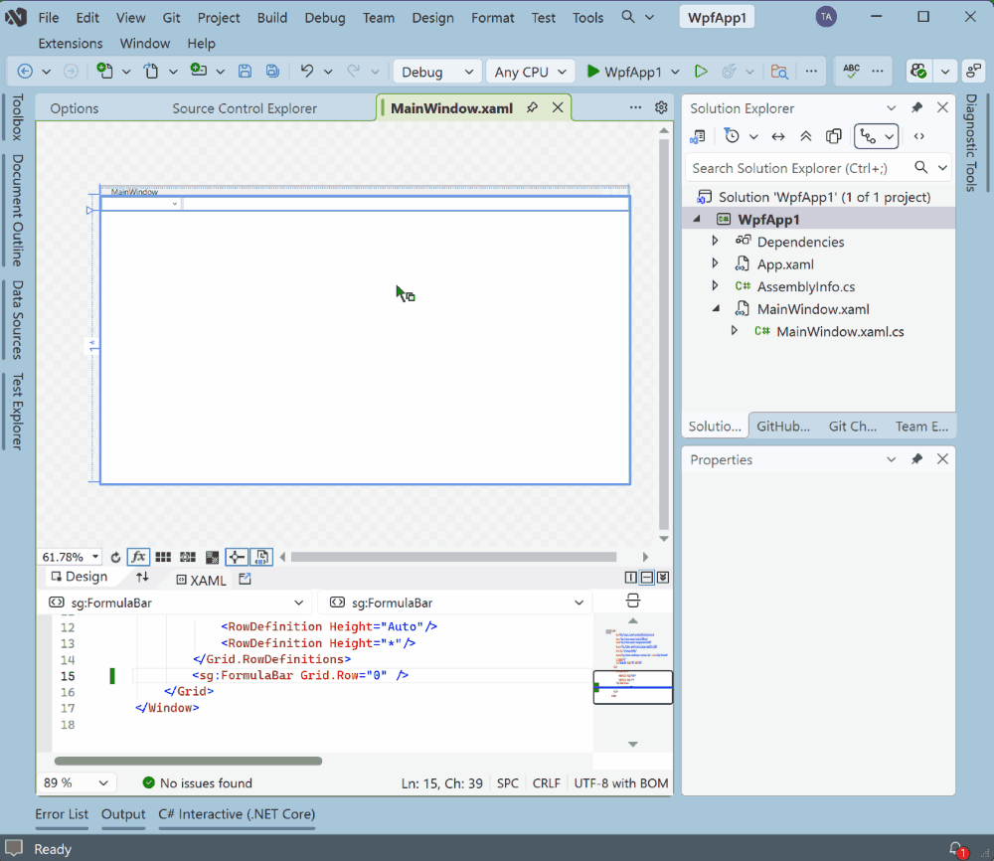
Task: Expand the Dependencies node under WpfApp1
Action: coord(715,242)
